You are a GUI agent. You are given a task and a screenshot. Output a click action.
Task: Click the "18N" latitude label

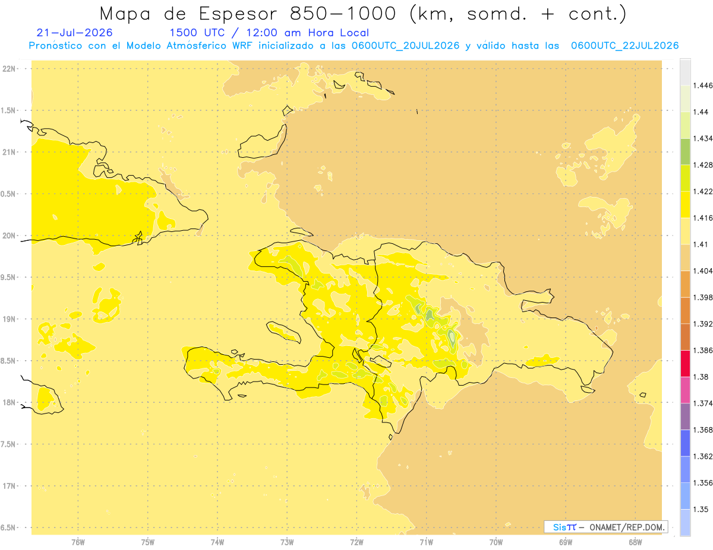pyautogui.click(x=10, y=403)
